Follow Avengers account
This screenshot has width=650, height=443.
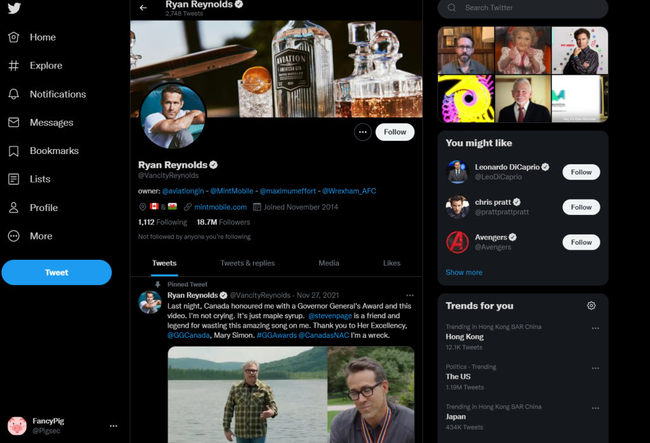tap(581, 242)
